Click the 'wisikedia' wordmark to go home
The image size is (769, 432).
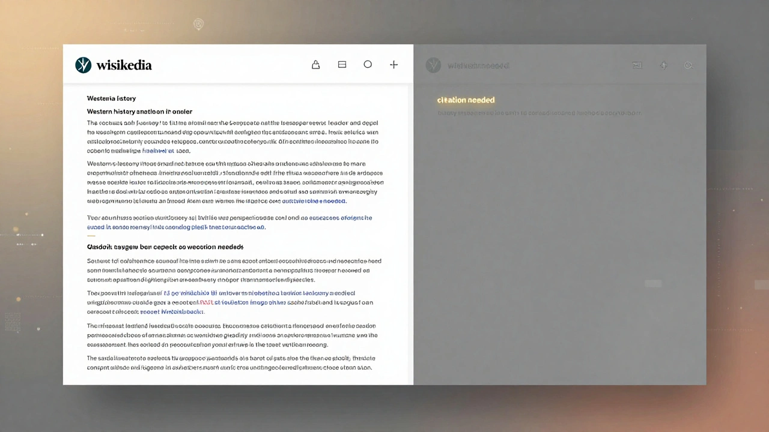point(124,65)
